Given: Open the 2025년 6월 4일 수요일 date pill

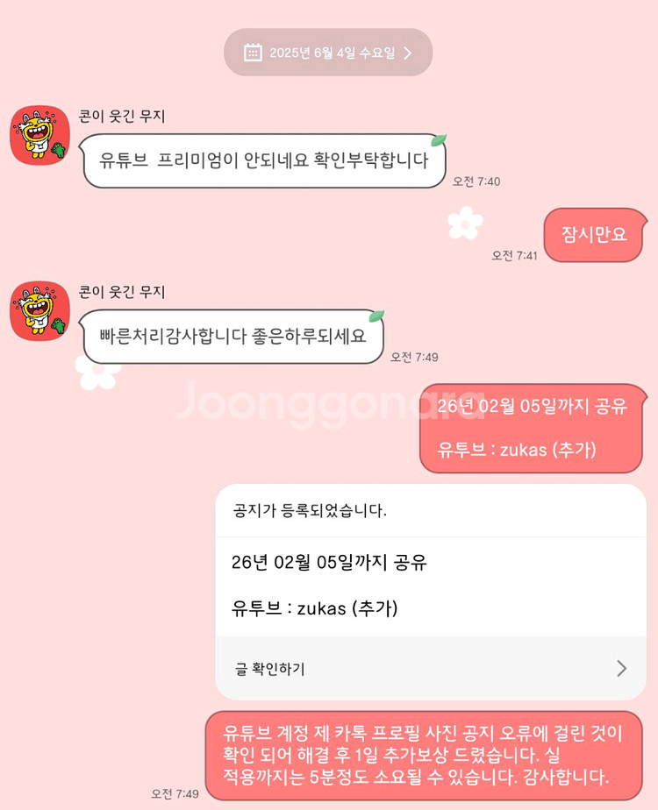Looking at the screenshot, I should (x=328, y=53).
